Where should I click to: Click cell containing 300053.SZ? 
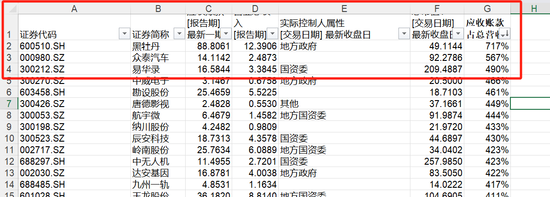pyautogui.click(x=74, y=115)
